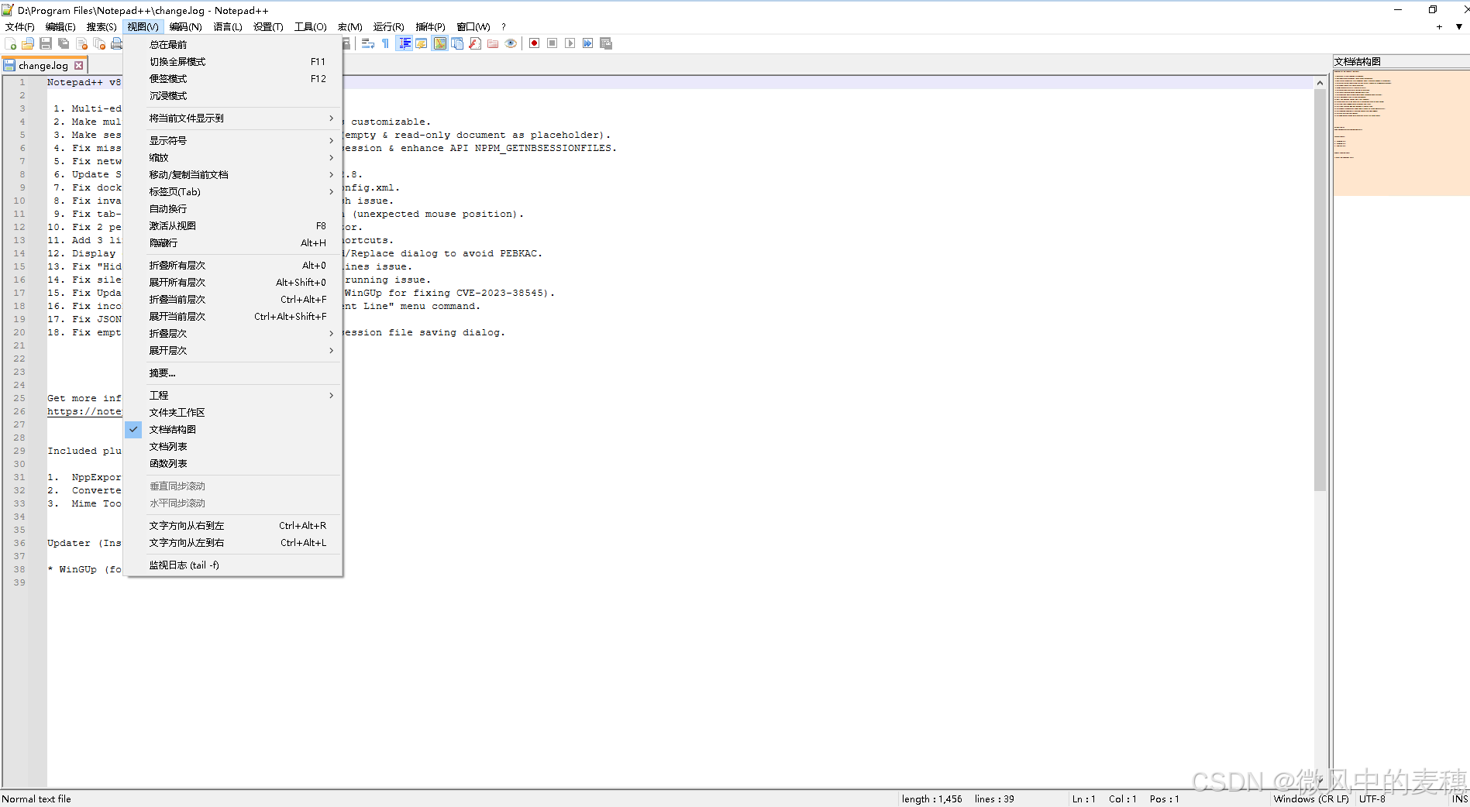Image resolution: width=1470 pixels, height=807 pixels.
Task: Toggle Show All Characters pilcrow icon
Action: point(386,43)
